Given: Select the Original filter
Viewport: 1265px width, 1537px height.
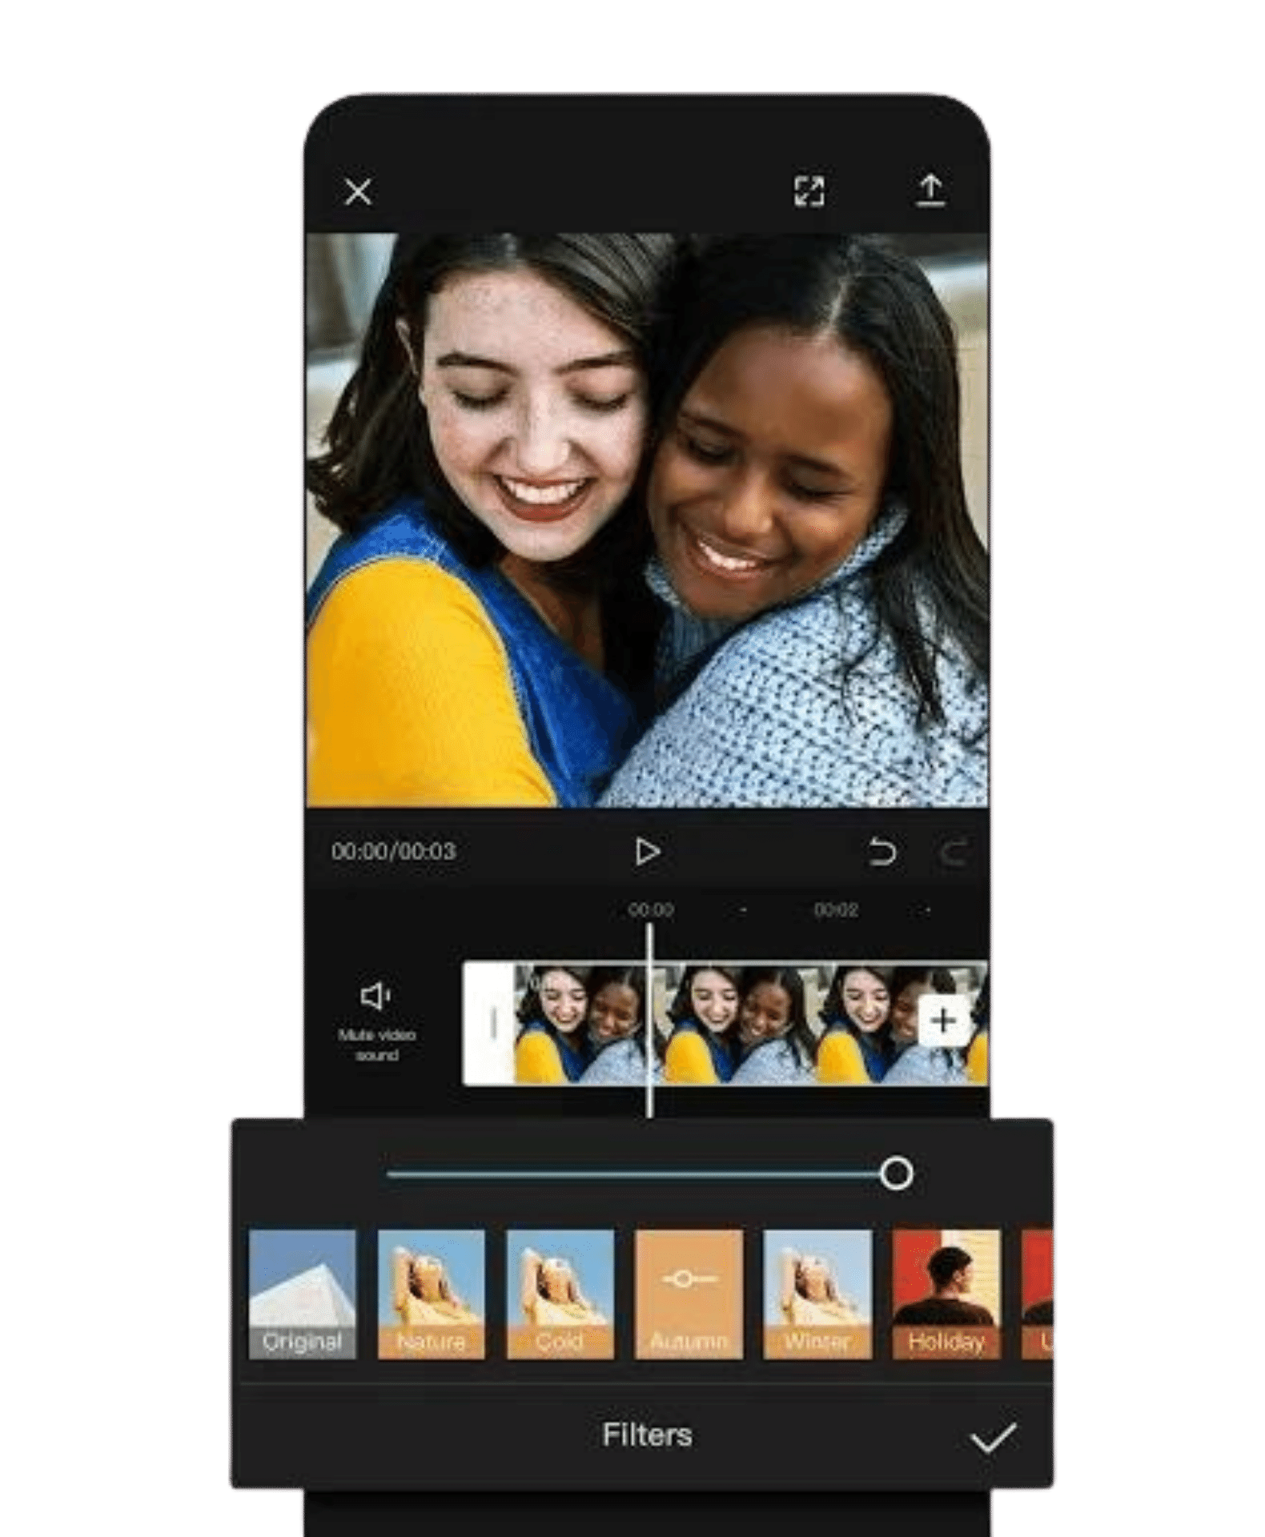Looking at the screenshot, I should [302, 1294].
